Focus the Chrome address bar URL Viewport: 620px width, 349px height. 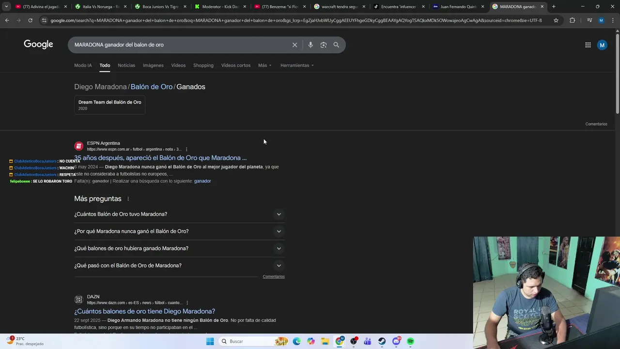[296, 20]
